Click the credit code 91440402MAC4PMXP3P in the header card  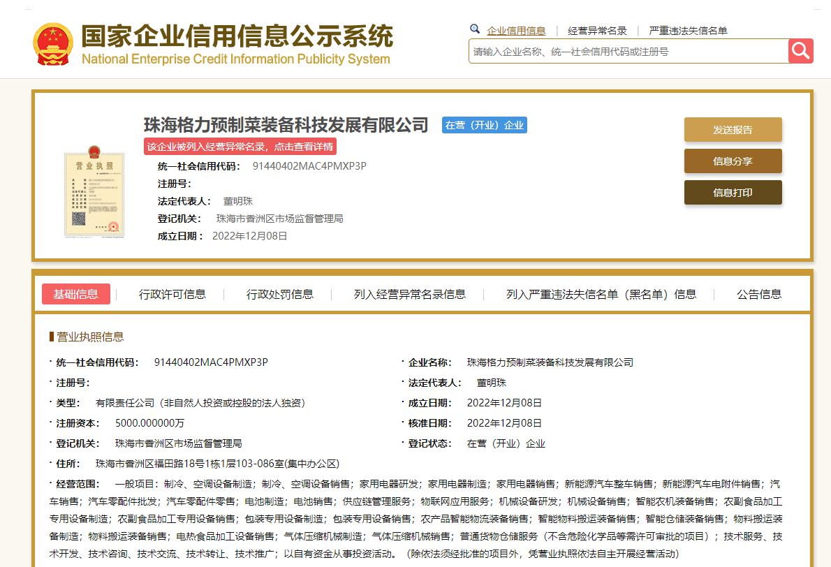click(309, 166)
